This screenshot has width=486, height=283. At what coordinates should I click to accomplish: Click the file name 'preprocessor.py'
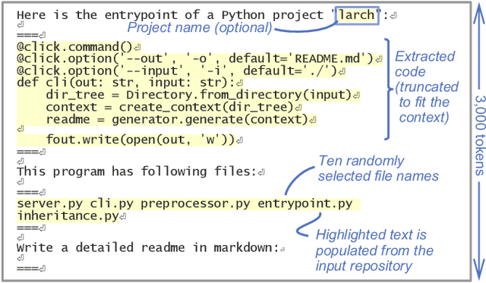(196, 204)
